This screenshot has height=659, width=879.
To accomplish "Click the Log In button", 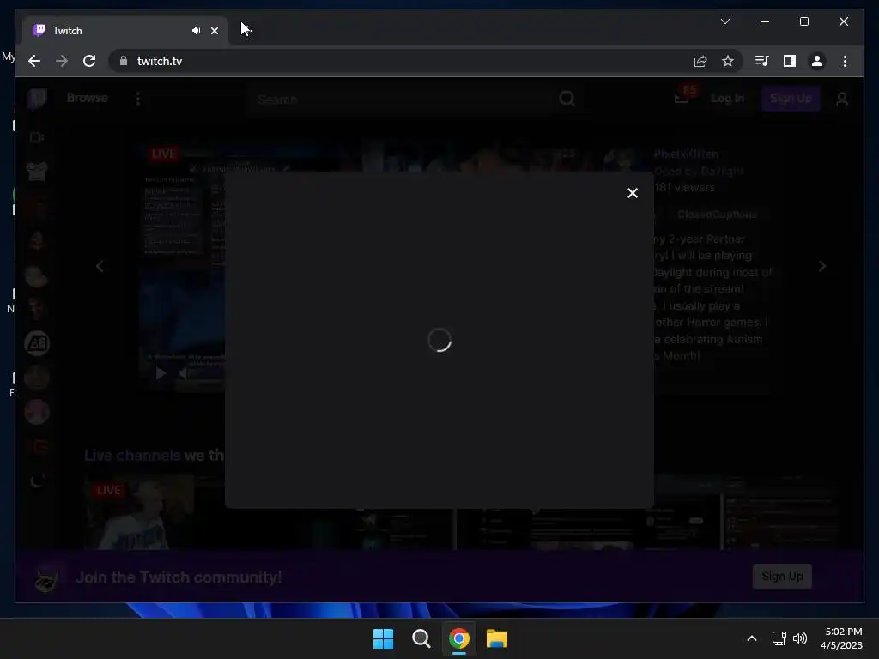I will pos(728,99).
